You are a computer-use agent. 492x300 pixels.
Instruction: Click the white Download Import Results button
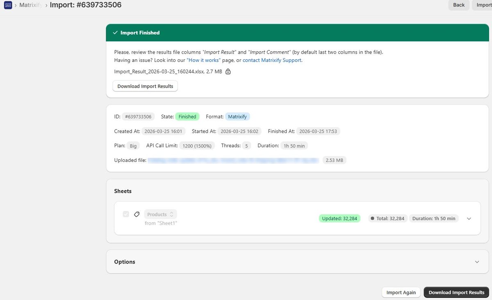(x=145, y=86)
